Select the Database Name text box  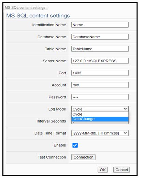click(x=100, y=37)
